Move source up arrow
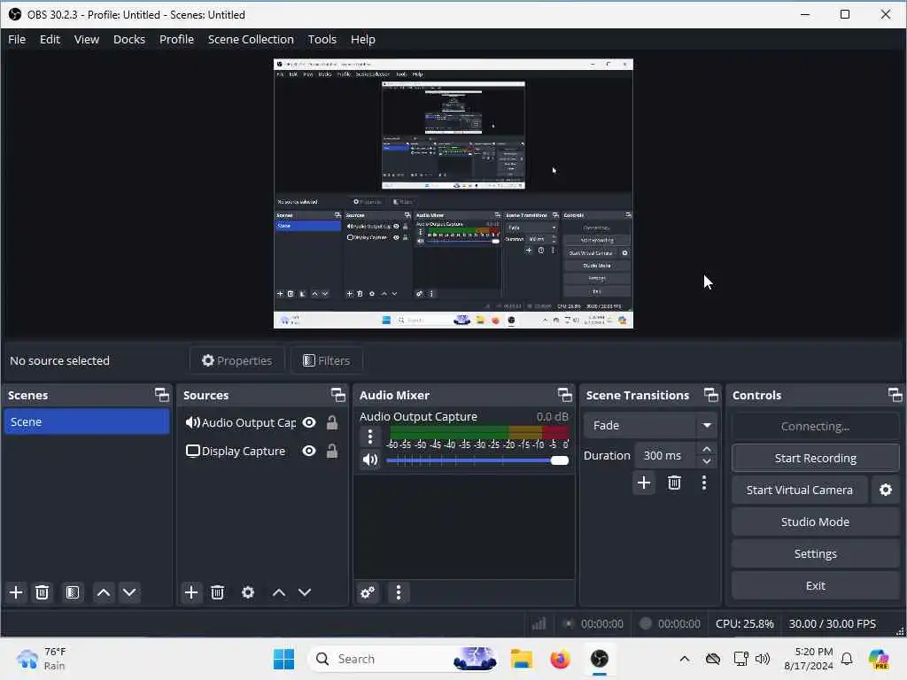Viewport: 907px width, 680px height. click(279, 592)
